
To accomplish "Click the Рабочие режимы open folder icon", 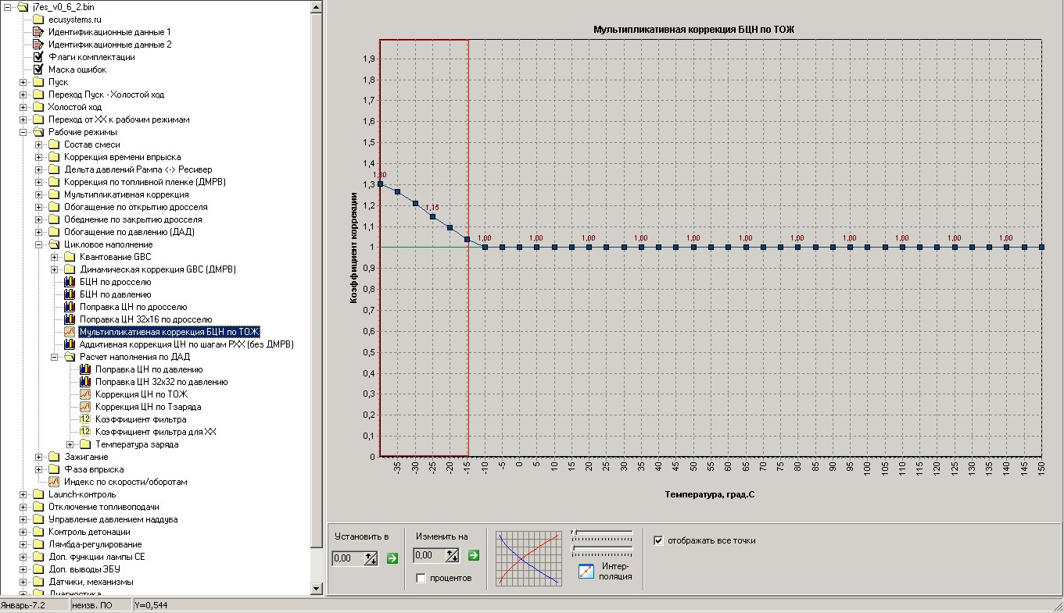I will click(x=38, y=132).
